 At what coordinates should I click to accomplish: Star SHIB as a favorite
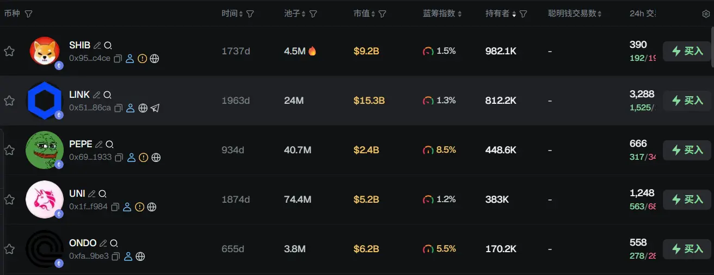(x=9, y=52)
